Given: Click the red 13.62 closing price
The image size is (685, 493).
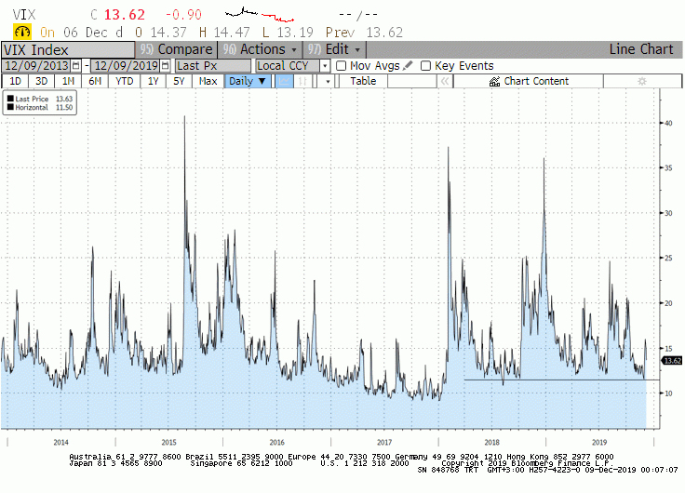Looking at the screenshot, I should pyautogui.click(x=125, y=15).
